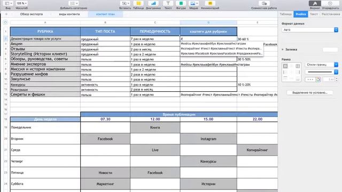342x192 pixels.
Task: Click the Chart (Диаграмма) toolbar icon
Action: click(x=153, y=4)
